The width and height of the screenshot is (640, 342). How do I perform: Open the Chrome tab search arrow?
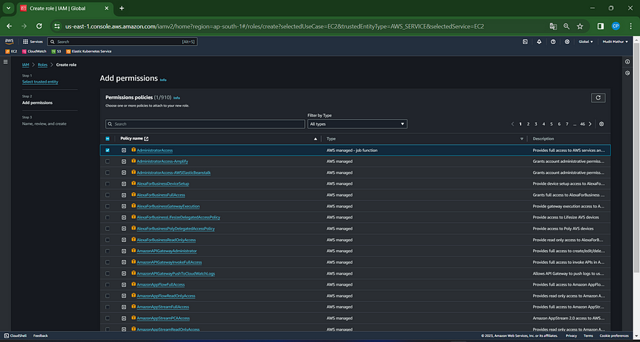(x=8, y=8)
